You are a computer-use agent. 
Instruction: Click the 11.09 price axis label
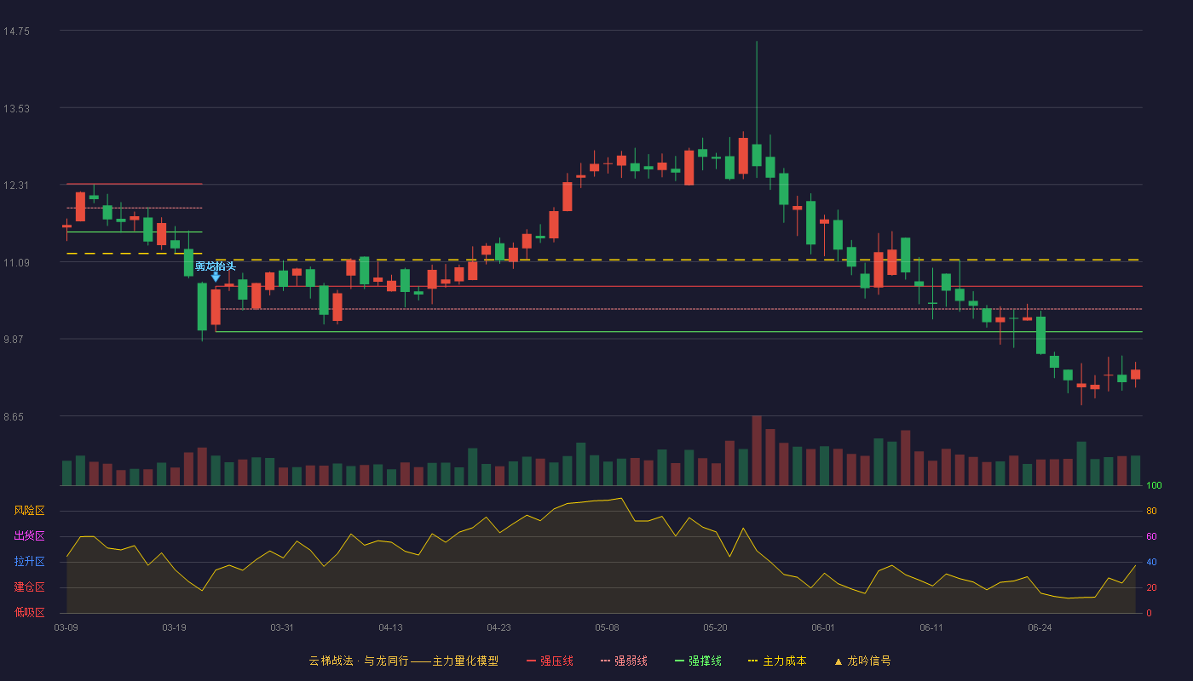[x=16, y=263]
